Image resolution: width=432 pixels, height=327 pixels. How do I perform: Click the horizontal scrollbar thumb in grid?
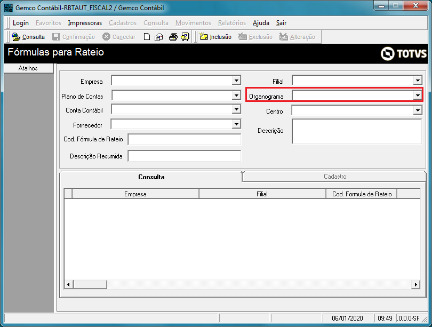[x=90, y=284]
